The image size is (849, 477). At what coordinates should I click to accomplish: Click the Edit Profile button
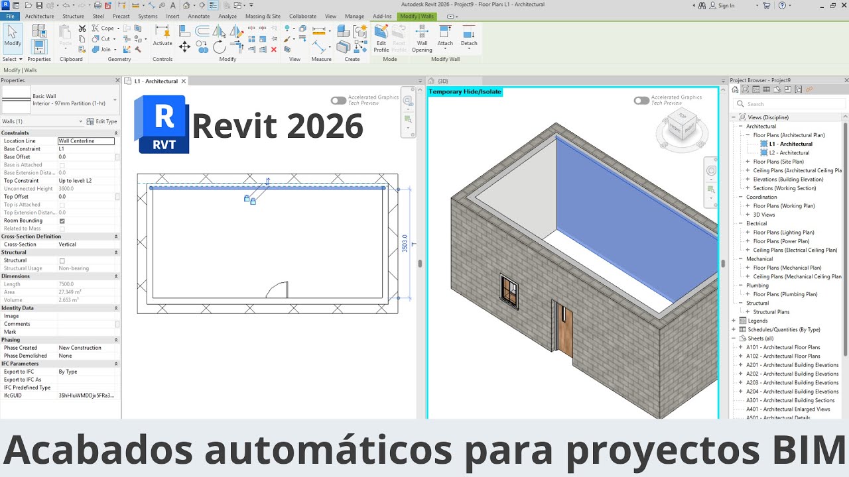(x=381, y=39)
